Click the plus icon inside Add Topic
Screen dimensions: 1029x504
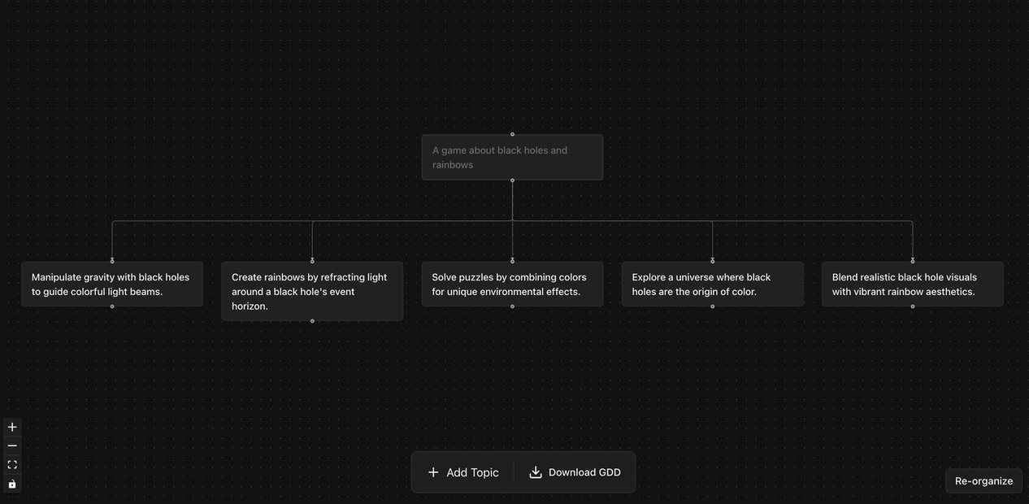point(432,471)
